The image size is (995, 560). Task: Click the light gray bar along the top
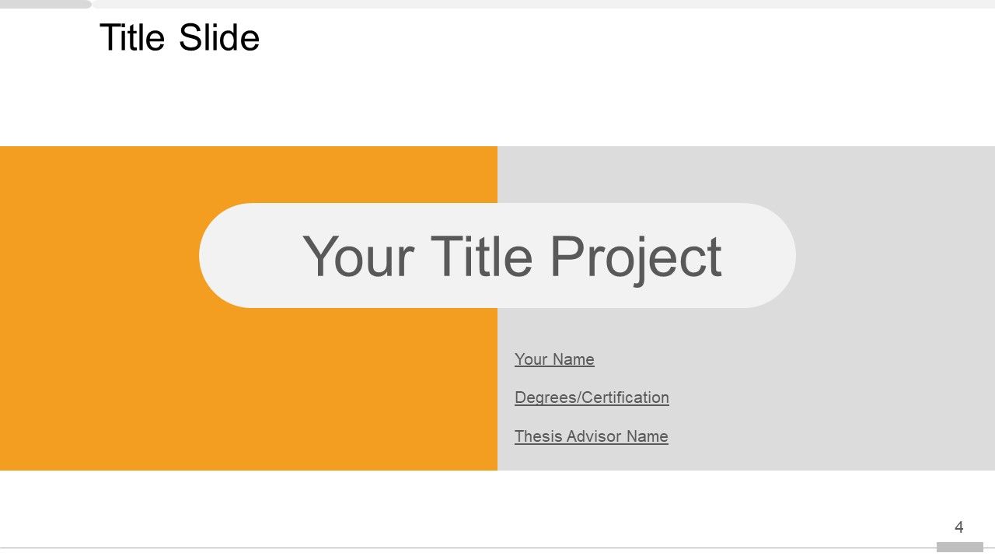(x=544, y=4)
